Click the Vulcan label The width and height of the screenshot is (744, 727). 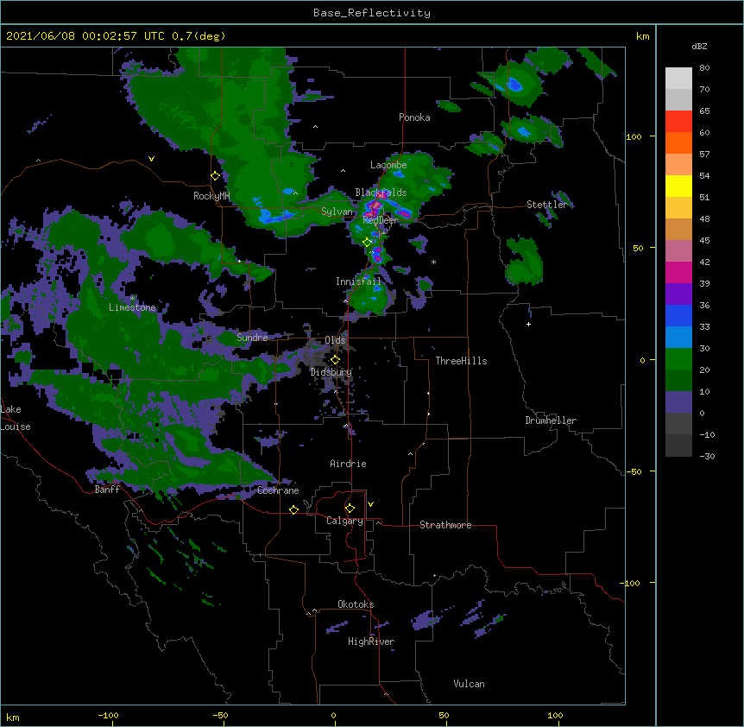pos(469,684)
